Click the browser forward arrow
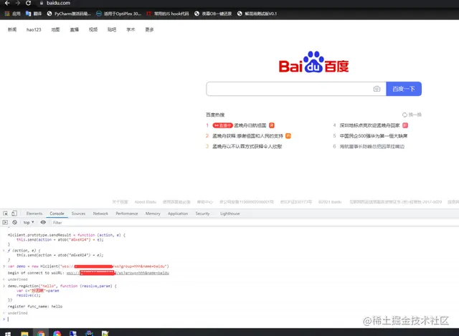 click(18, 3)
